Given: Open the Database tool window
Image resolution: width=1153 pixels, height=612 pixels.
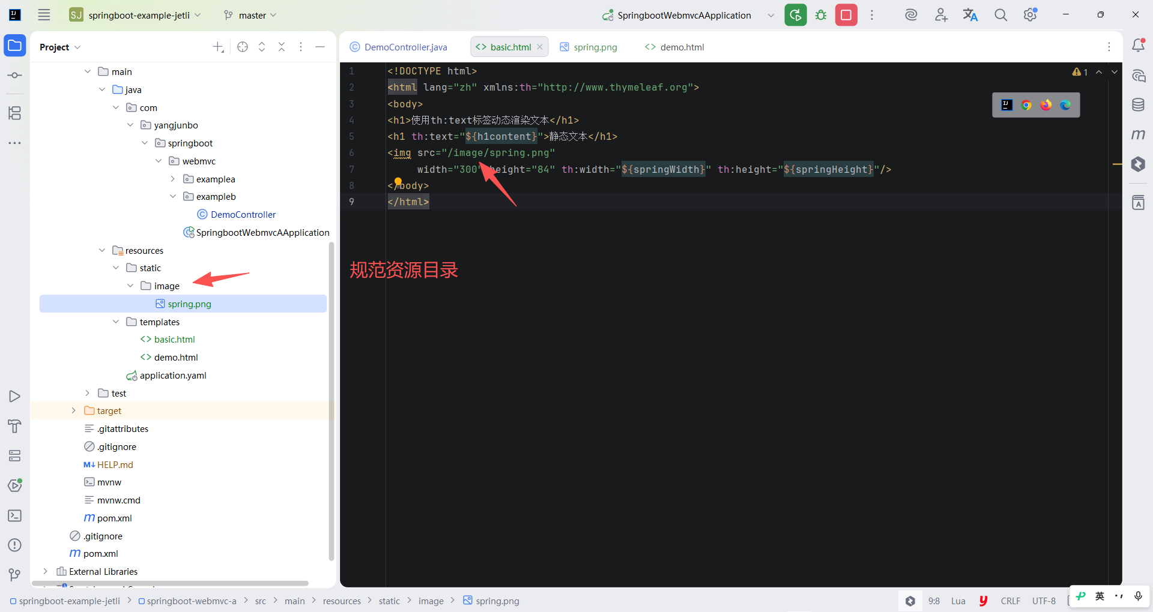Looking at the screenshot, I should 1138,105.
